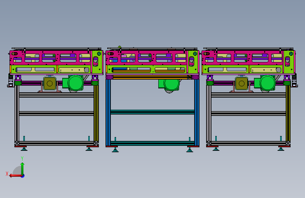305x198 pixels.
Task: Select the olive right leg of the left frame
Action: pyautogui.click(x=96, y=113)
